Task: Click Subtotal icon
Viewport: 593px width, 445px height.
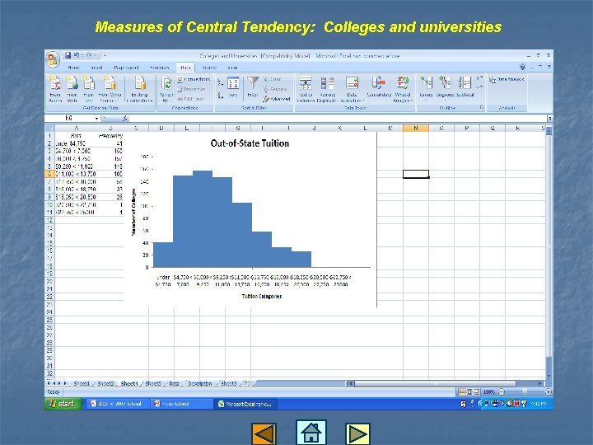Action: pos(465,87)
